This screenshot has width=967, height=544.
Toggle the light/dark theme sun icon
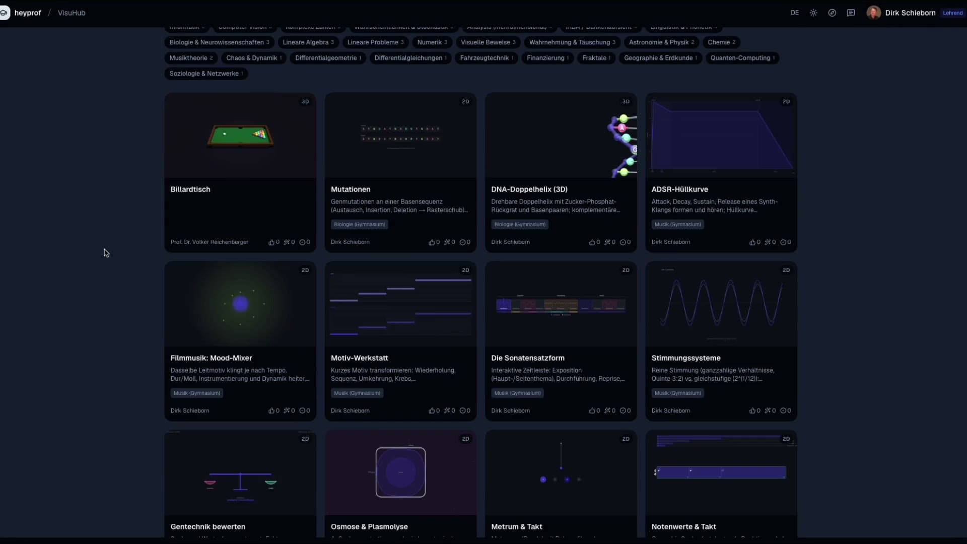tap(813, 13)
